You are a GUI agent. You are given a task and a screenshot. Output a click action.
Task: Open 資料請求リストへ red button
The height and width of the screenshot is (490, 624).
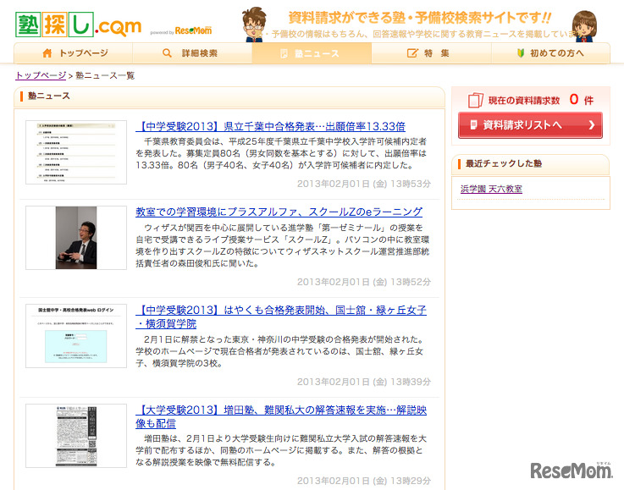[x=530, y=125]
